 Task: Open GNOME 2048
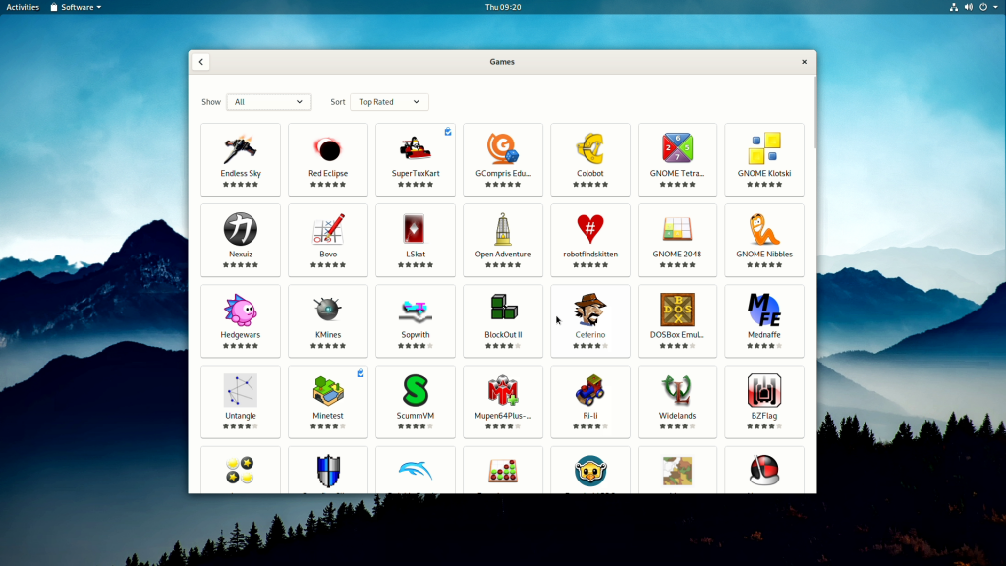[677, 240]
